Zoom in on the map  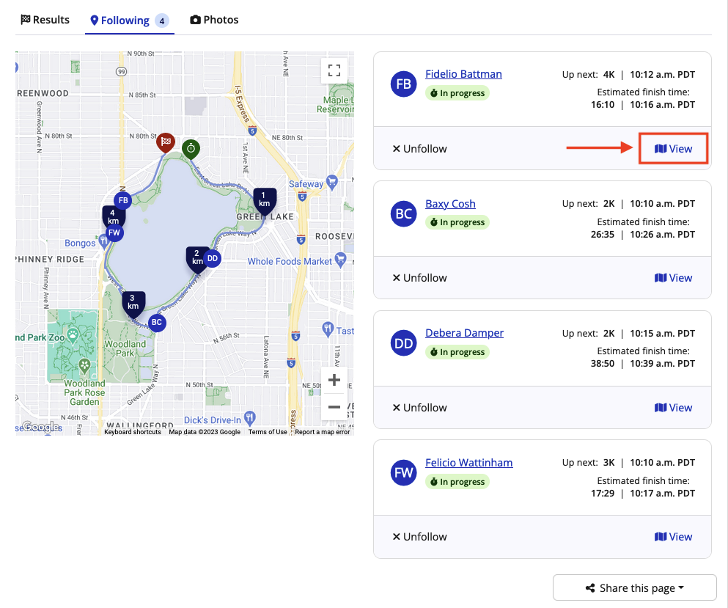pyautogui.click(x=334, y=380)
